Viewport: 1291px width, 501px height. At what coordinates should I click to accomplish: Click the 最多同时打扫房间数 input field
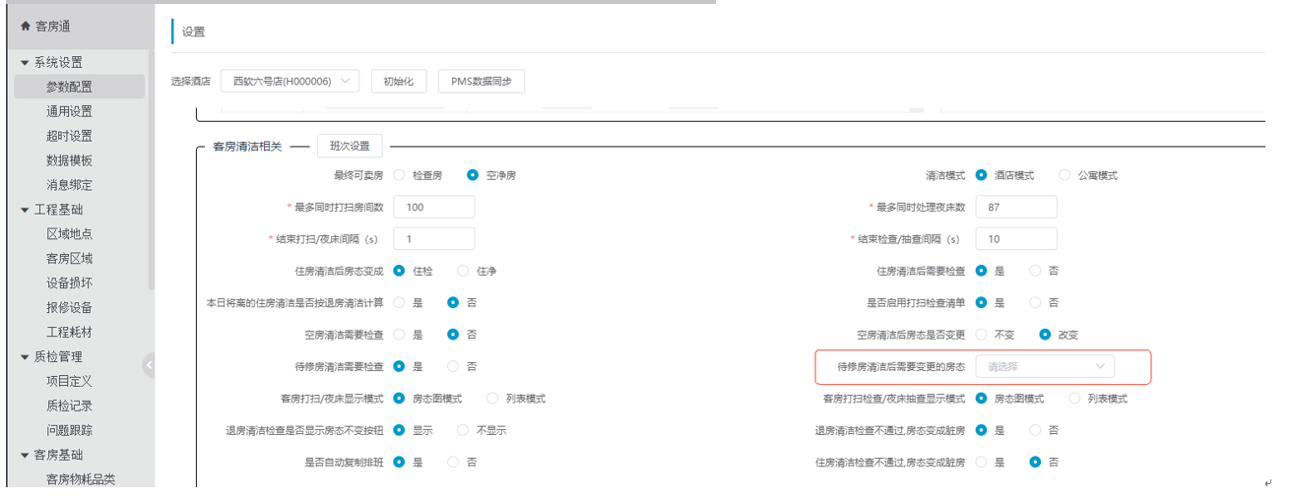(x=433, y=207)
